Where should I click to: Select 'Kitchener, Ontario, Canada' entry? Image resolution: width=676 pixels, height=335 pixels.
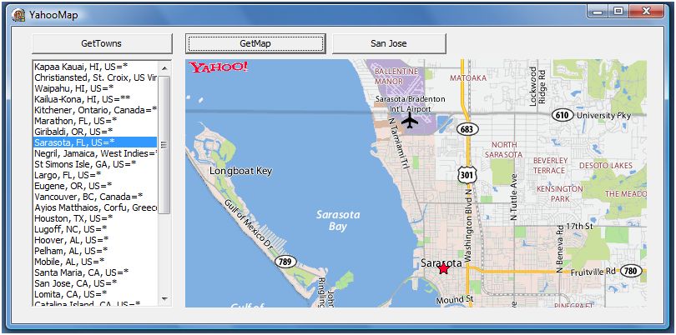(95, 110)
